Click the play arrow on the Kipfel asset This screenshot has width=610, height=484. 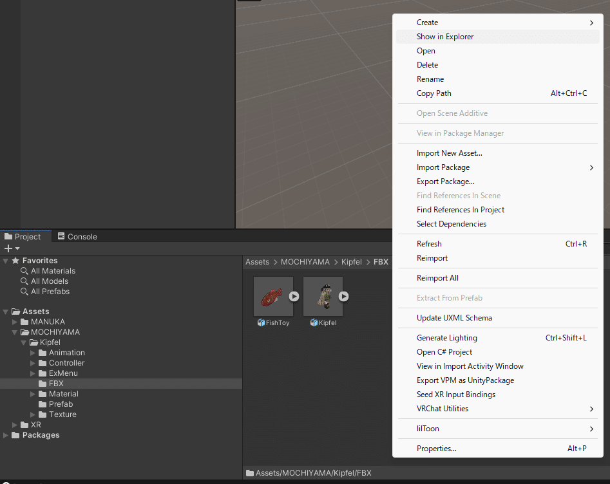coord(343,296)
